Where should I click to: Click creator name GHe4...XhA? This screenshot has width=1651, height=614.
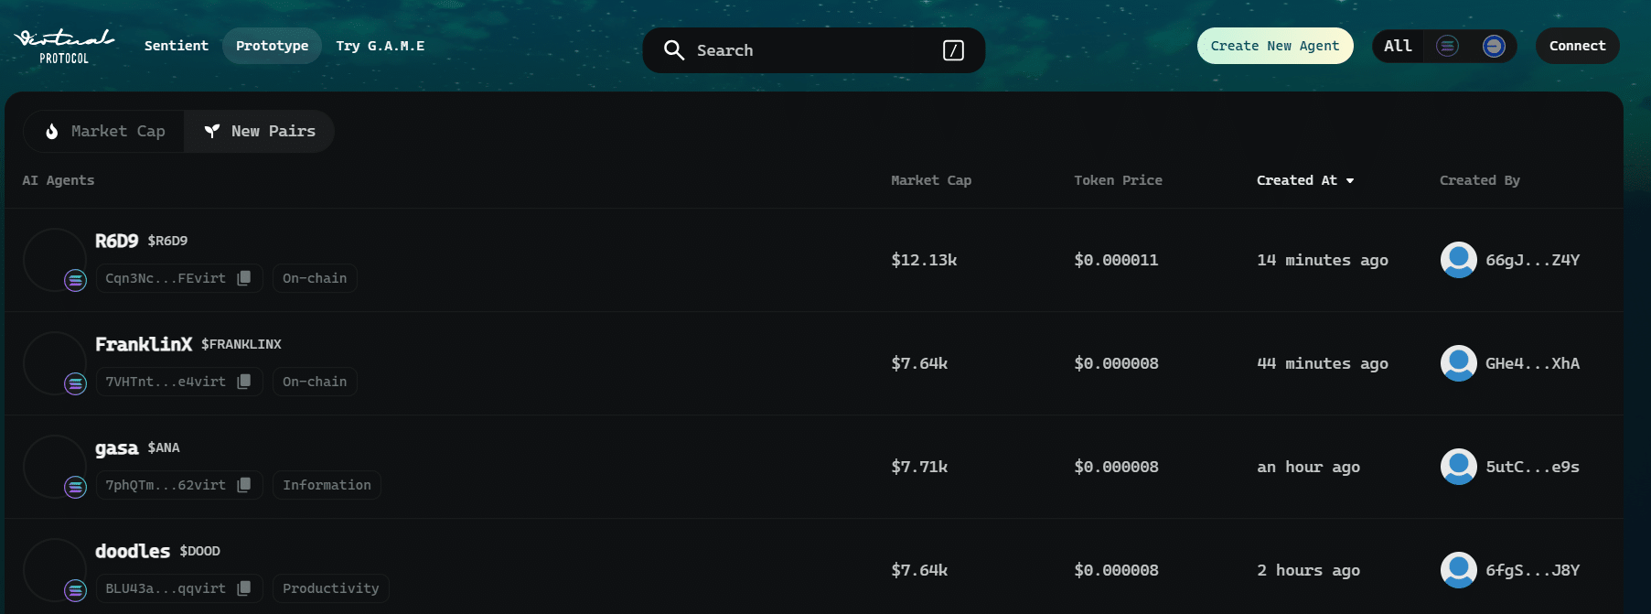click(1532, 363)
